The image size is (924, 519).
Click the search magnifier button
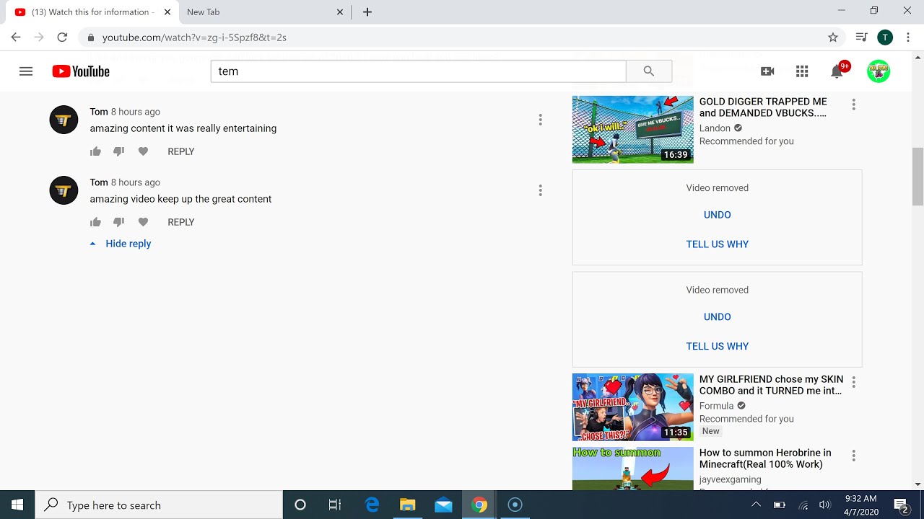[x=649, y=71]
